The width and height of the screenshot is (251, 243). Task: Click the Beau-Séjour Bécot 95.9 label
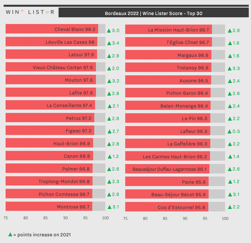(178, 195)
